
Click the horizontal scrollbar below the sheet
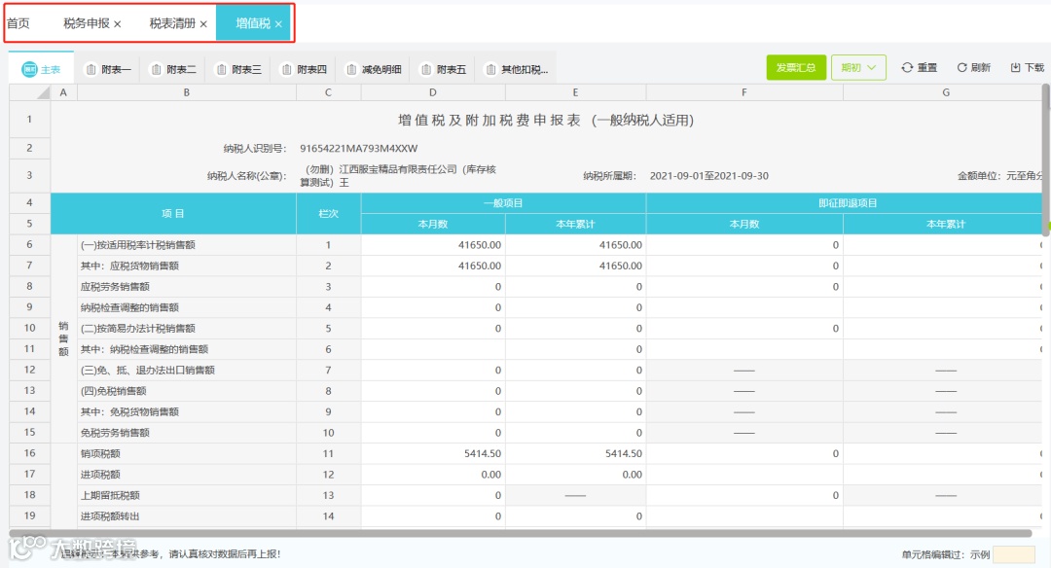point(520,533)
